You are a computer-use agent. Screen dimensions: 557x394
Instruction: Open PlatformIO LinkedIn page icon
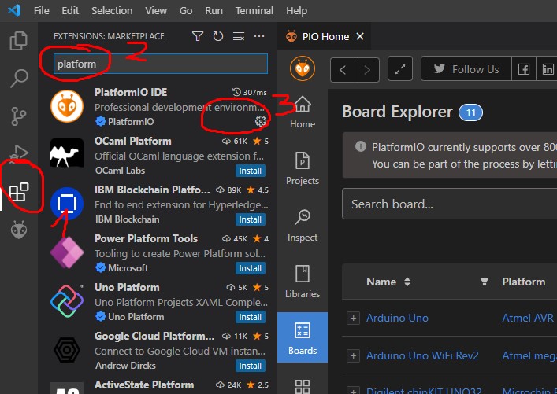click(x=548, y=69)
